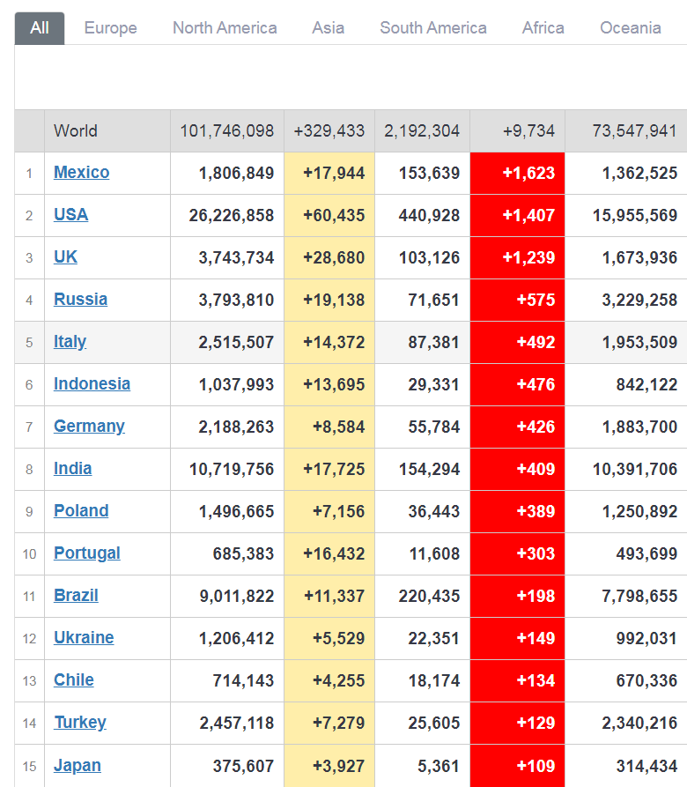Image resolution: width=687 pixels, height=787 pixels.
Task: Click the Italy link
Action: coord(70,342)
